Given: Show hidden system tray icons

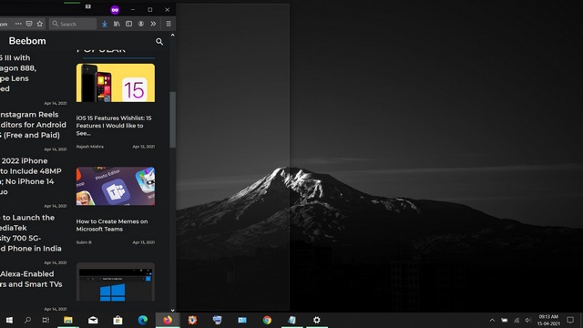Looking at the screenshot, I should tap(492, 320).
